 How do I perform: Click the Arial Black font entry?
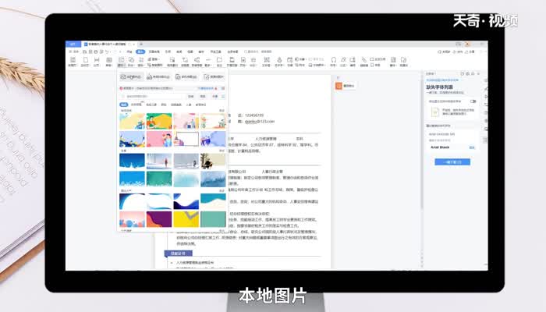(440, 147)
